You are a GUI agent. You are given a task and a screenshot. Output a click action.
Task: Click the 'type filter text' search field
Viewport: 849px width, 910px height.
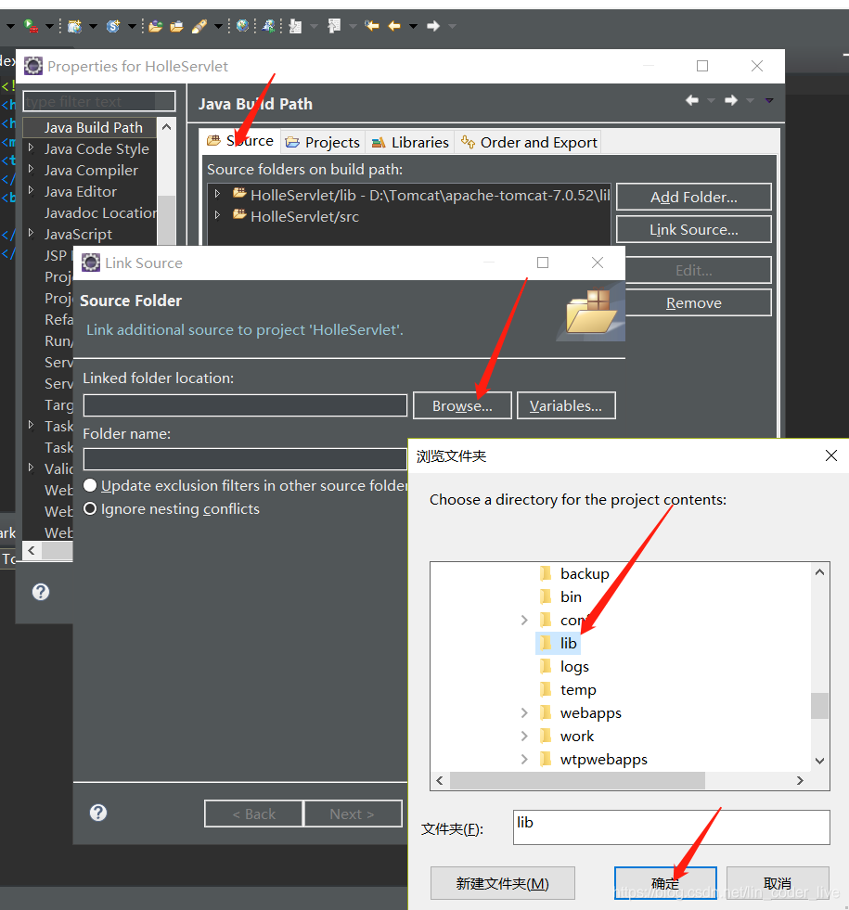(x=99, y=101)
